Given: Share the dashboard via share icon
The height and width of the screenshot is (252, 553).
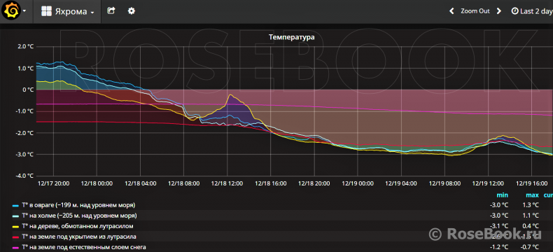Looking at the screenshot, I should 111,11.
